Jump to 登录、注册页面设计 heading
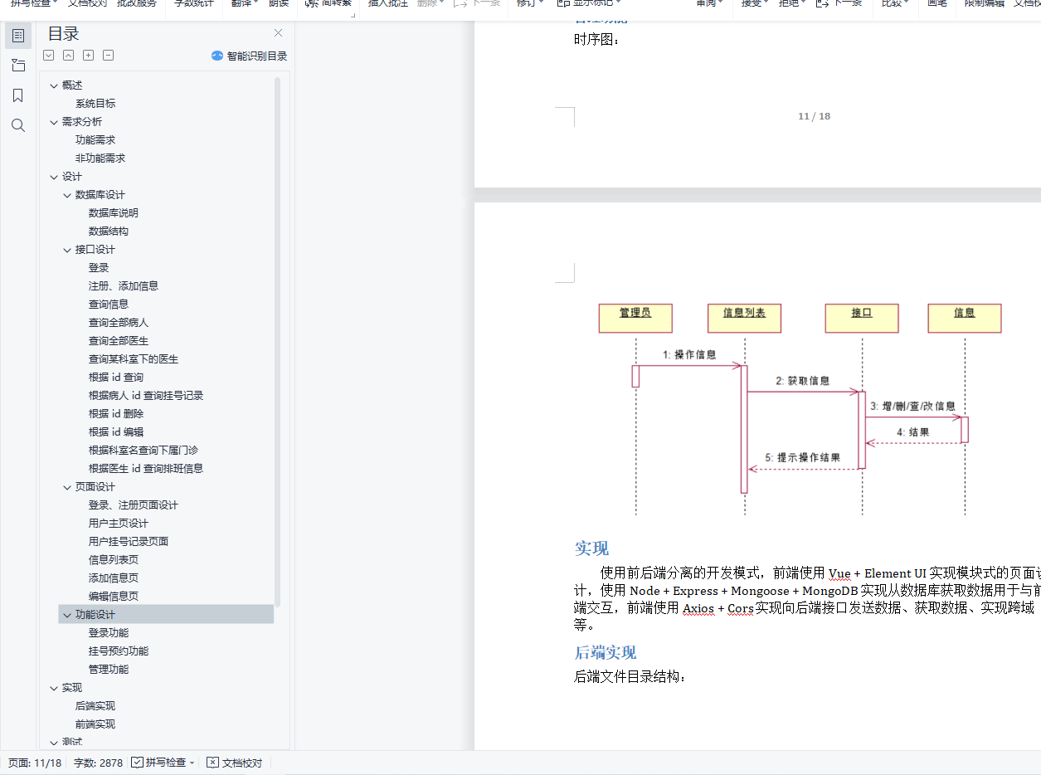 point(134,505)
